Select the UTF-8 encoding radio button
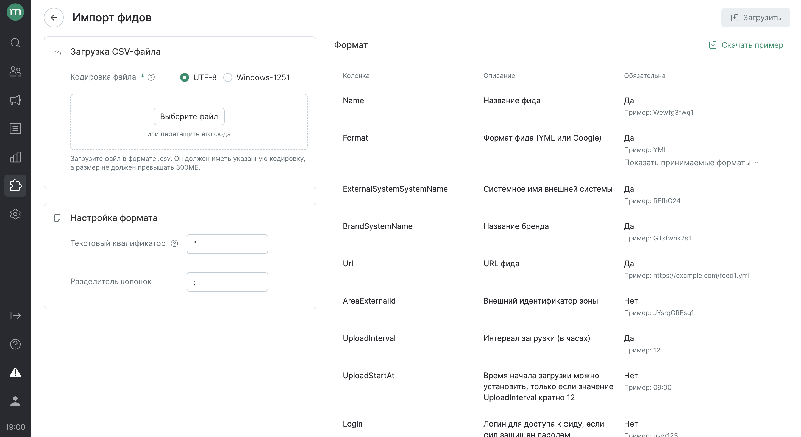This screenshot has width=801, height=437. (x=184, y=77)
